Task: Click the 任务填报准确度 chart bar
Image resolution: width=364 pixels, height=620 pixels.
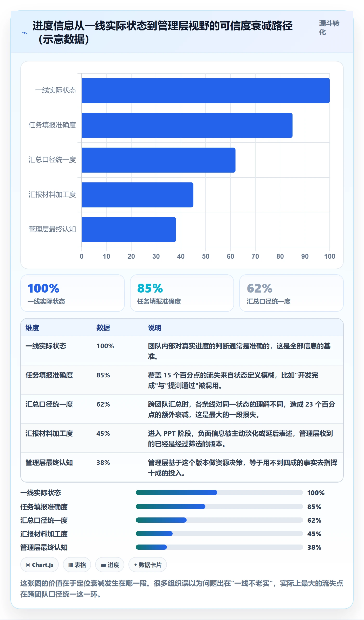Action: click(187, 125)
